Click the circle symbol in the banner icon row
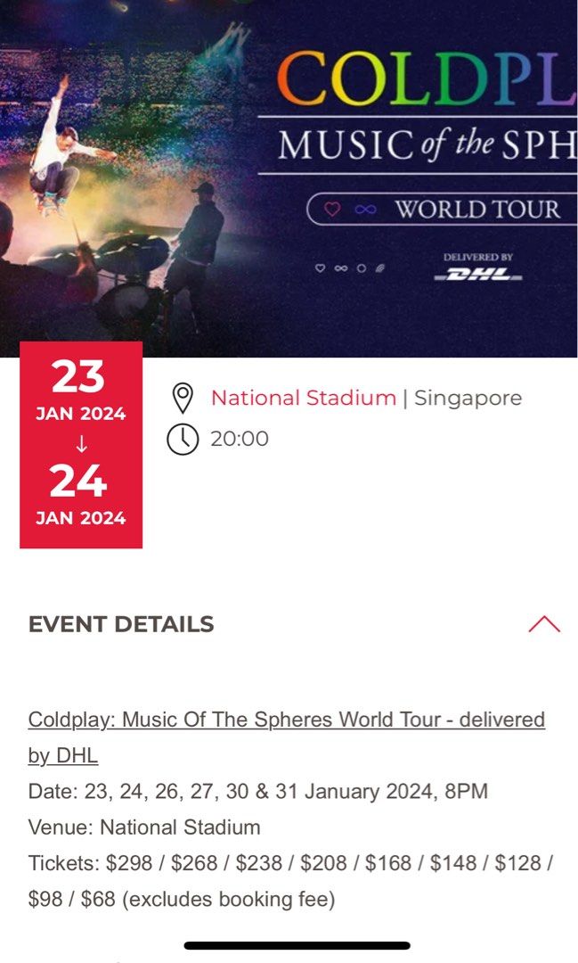This screenshot has height=963, width=578. click(x=360, y=266)
